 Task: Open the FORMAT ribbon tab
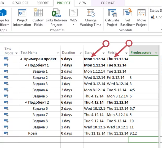coord(108,3)
